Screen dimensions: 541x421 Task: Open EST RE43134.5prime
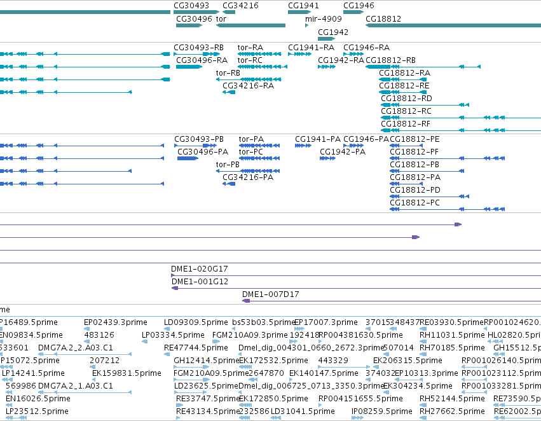[208, 412]
